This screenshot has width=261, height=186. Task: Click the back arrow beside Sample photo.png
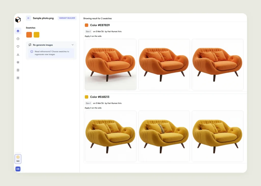click(29, 18)
